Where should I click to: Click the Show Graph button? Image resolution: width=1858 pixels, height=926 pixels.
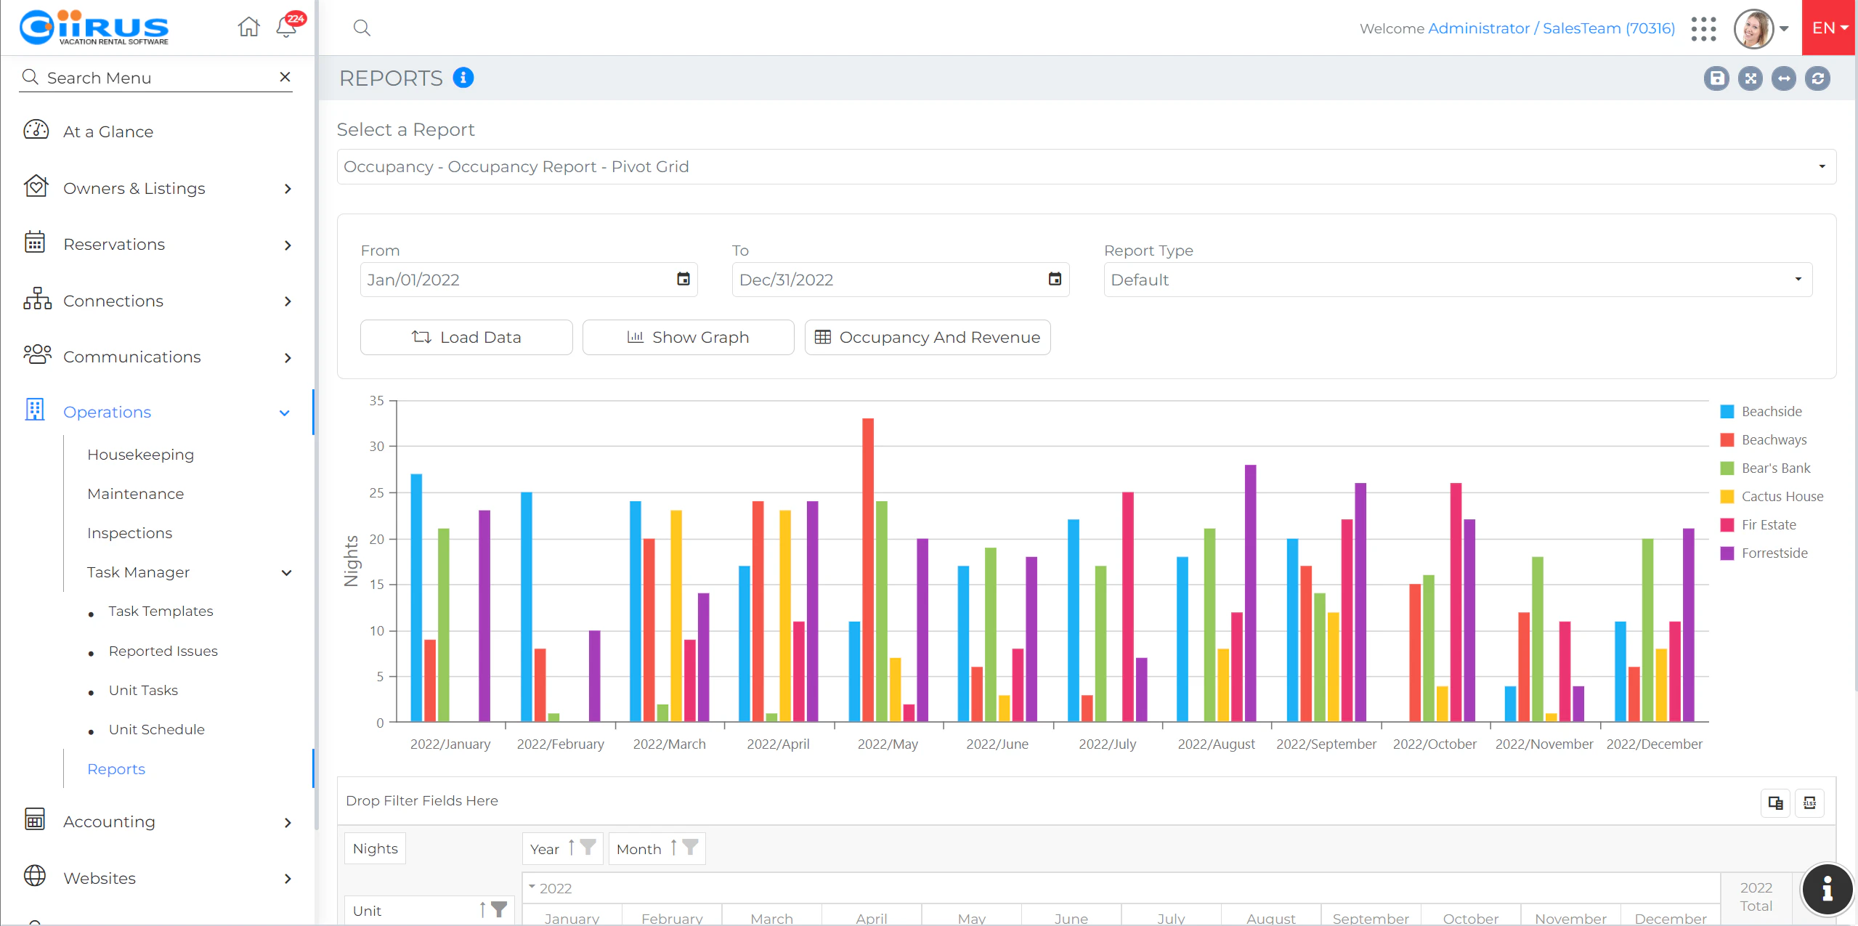(x=688, y=338)
